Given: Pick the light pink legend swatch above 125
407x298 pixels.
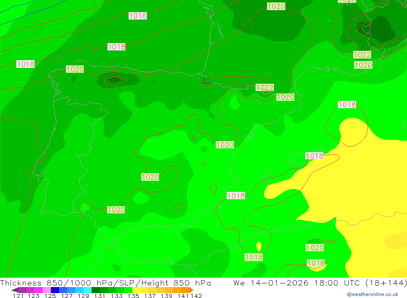Looking at the screenshot, I should point(47,290).
